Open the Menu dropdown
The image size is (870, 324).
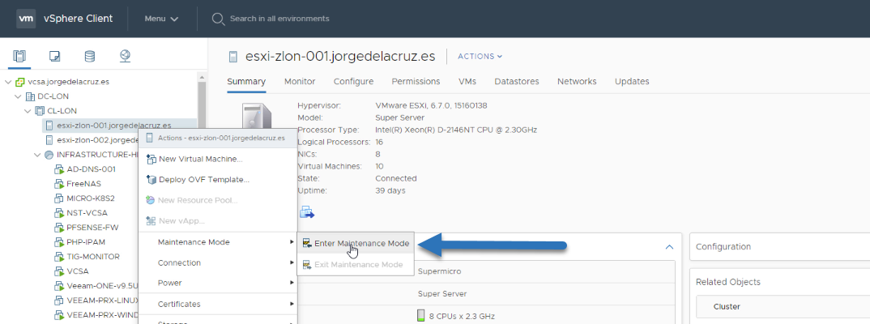pyautogui.click(x=161, y=19)
